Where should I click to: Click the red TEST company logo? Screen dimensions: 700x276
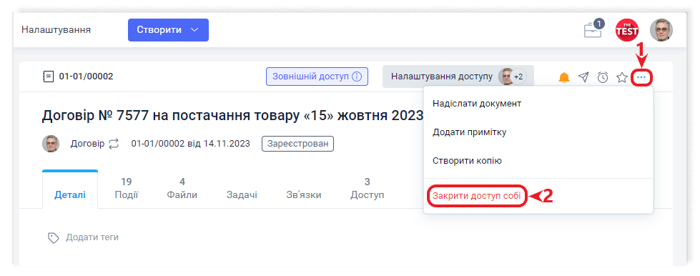pyautogui.click(x=627, y=30)
